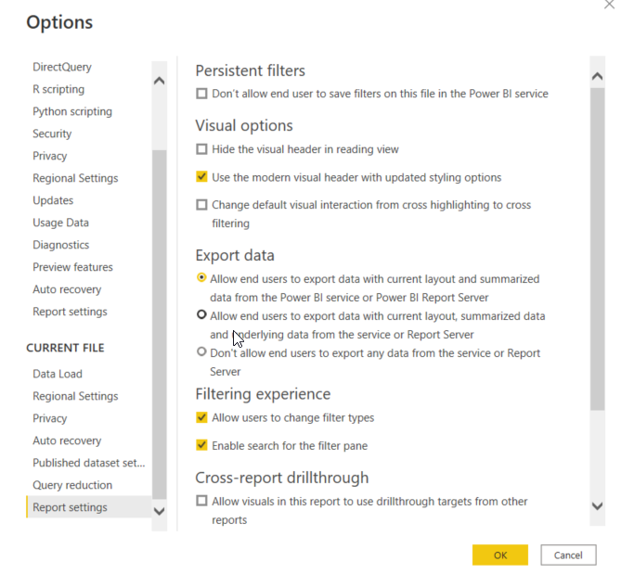621x587 pixels.
Task: Click the Filtering experience heading
Action: (x=263, y=394)
